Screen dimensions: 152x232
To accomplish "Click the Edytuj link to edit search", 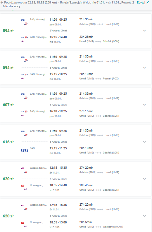I will (x=141, y=3).
